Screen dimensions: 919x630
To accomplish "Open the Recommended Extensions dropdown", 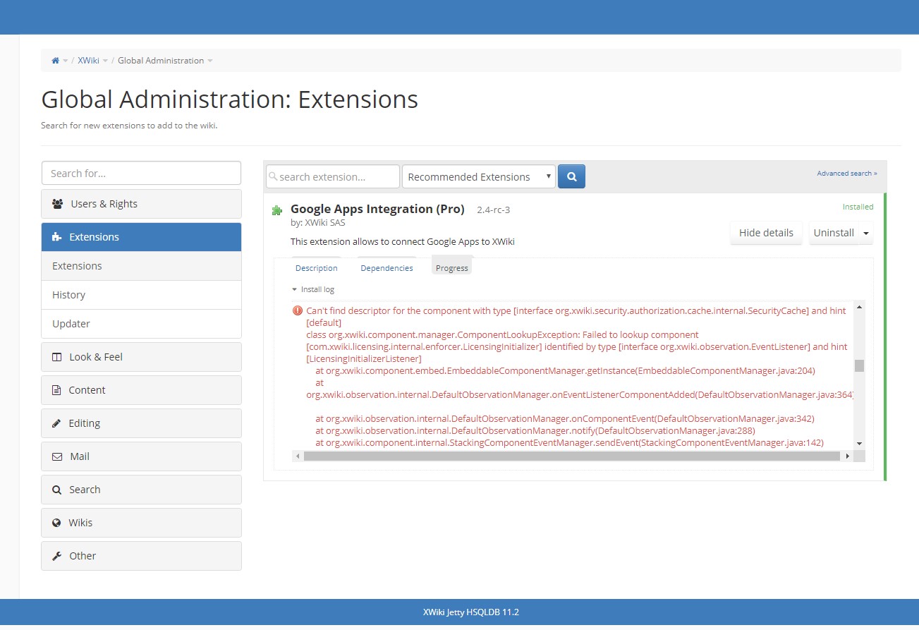I will 478,176.
